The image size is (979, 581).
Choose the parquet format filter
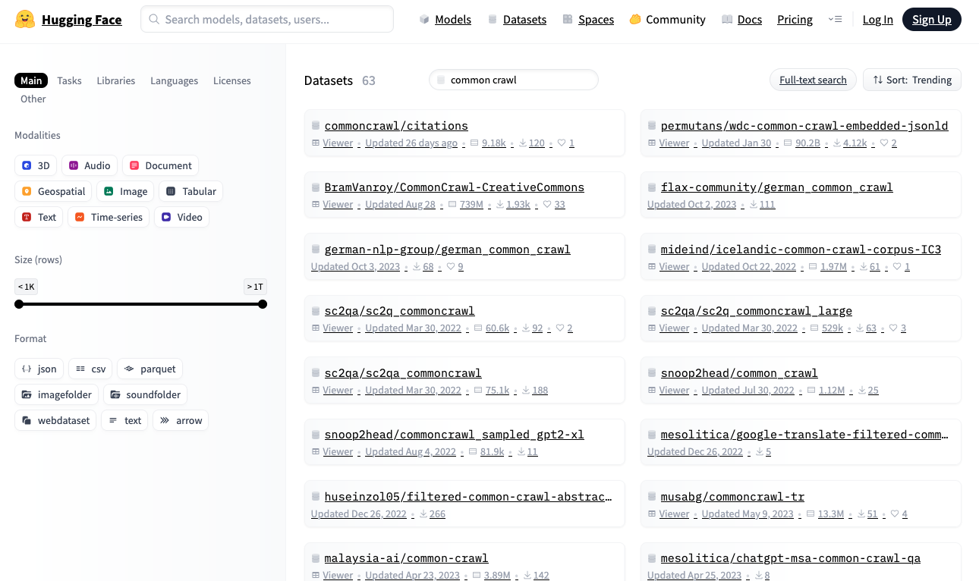tap(150, 369)
